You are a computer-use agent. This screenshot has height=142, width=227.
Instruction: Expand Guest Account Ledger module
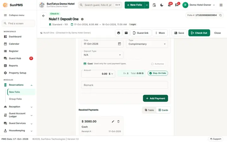pyautogui.click(x=32, y=115)
